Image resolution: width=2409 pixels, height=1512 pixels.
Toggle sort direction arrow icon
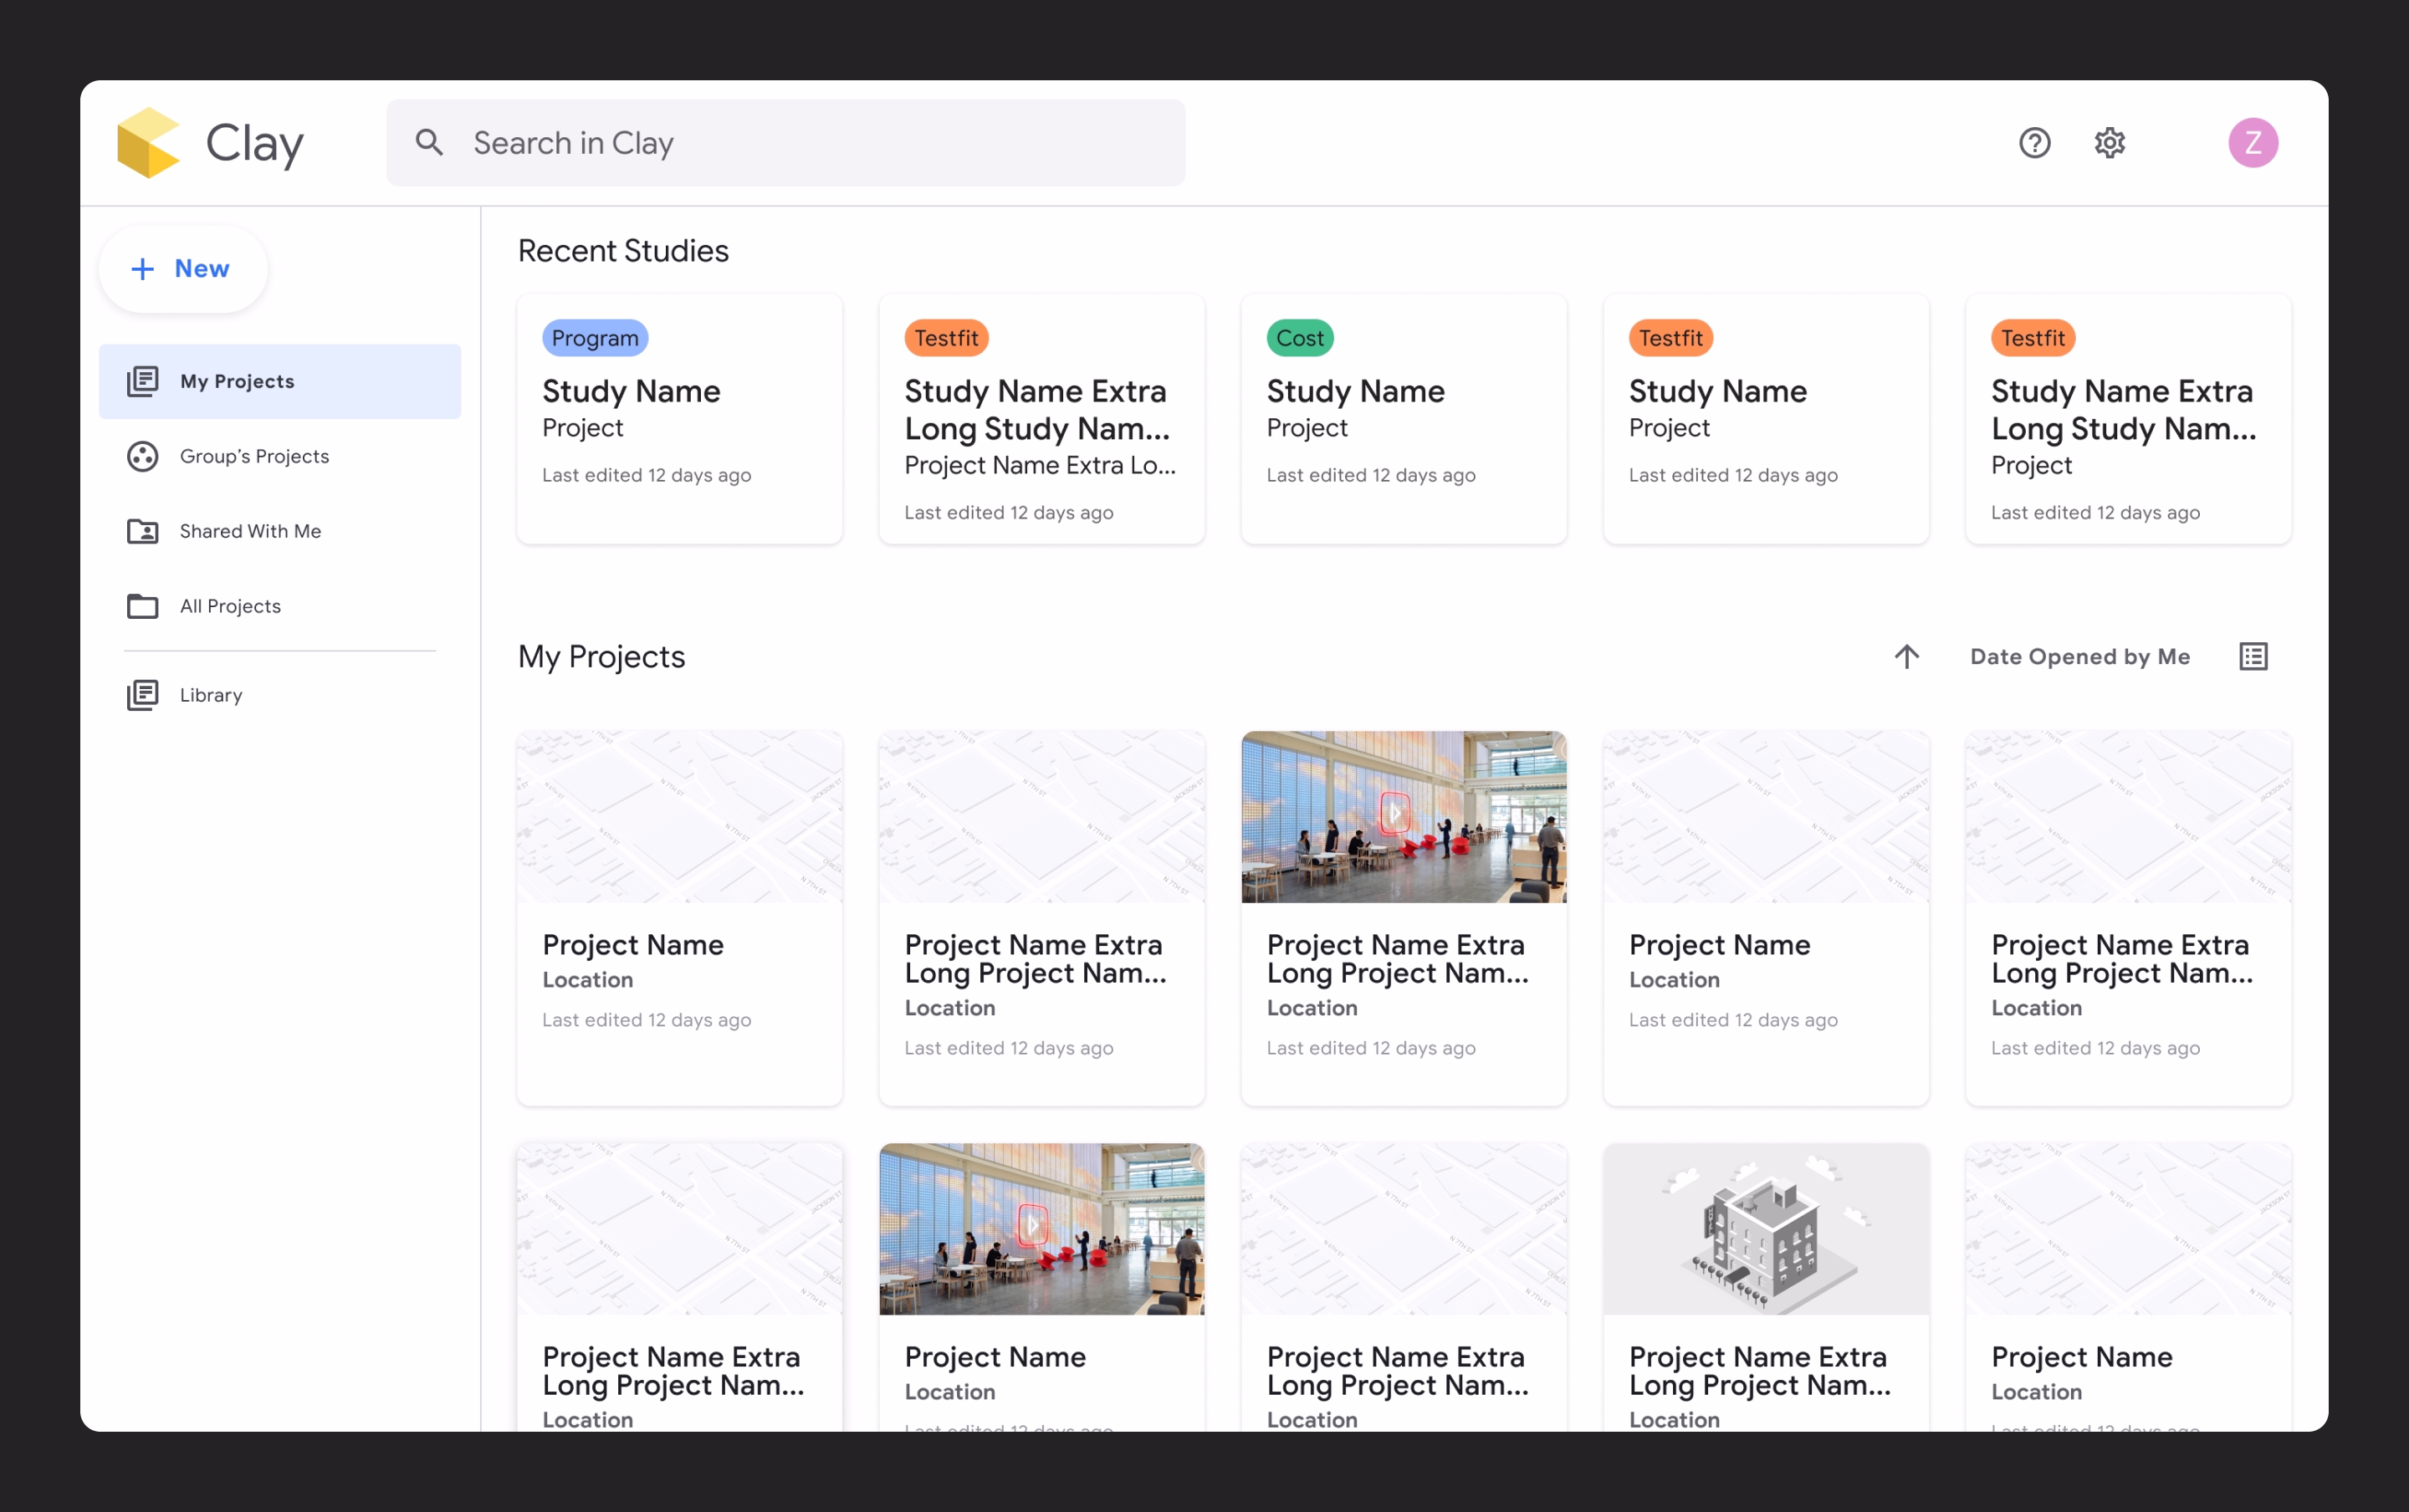(x=1906, y=657)
